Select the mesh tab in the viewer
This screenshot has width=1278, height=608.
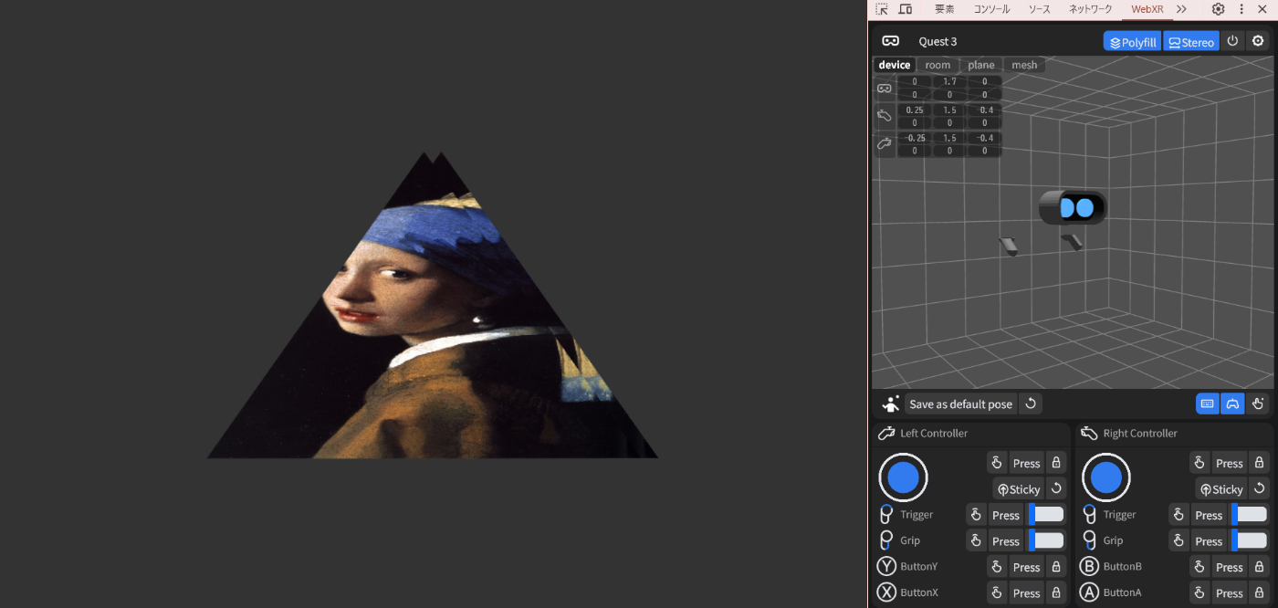click(x=1024, y=65)
